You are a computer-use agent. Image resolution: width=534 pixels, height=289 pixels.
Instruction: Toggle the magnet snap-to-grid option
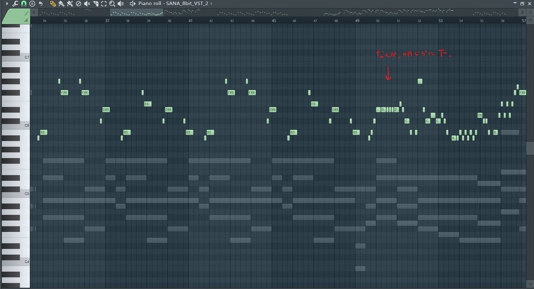point(24,4)
